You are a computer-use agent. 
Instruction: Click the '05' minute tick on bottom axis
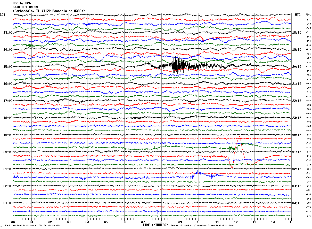tap(106, 222)
